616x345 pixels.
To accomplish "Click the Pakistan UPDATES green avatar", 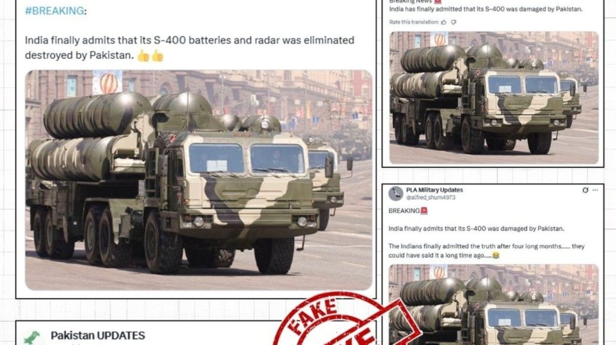I will coord(32,337).
